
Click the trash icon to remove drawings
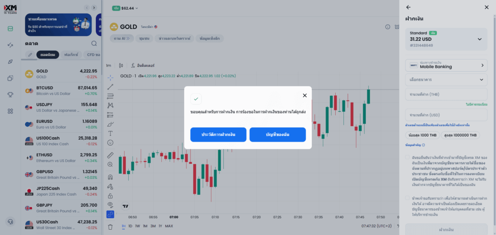point(110,227)
